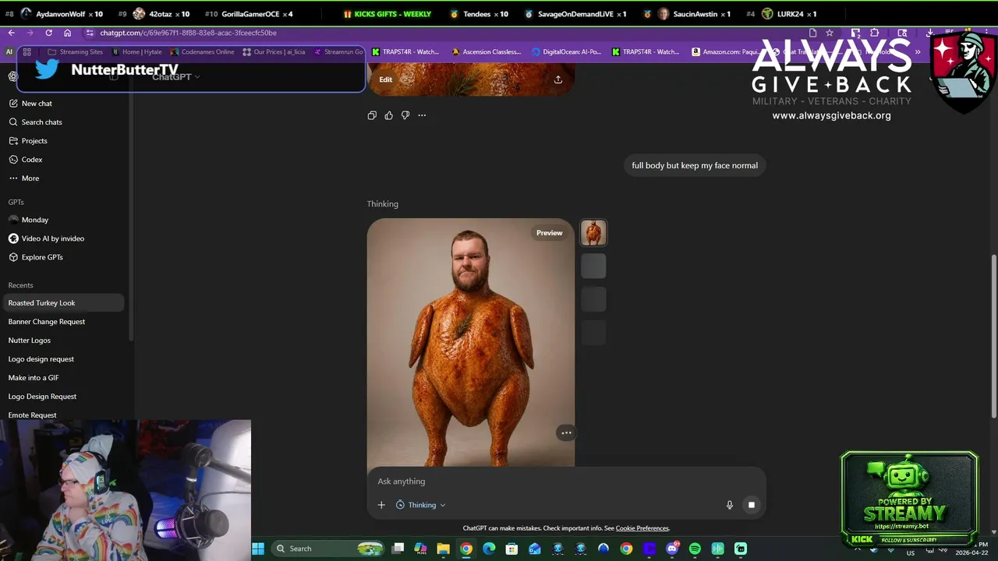Open the browser apps grid shortcut
Screen dimensions: 998x561
pyautogui.click(x=27, y=52)
